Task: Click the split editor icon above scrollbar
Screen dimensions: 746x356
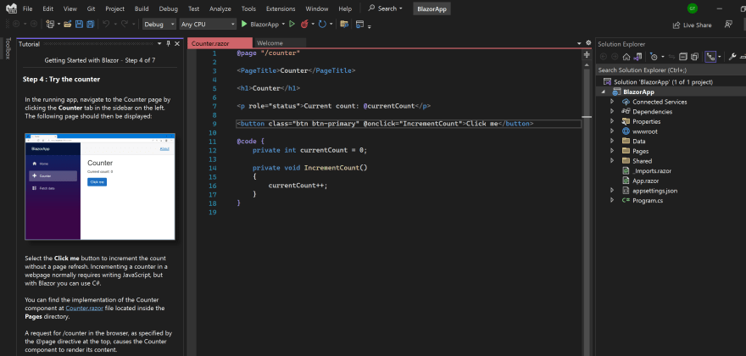Action: pos(587,55)
